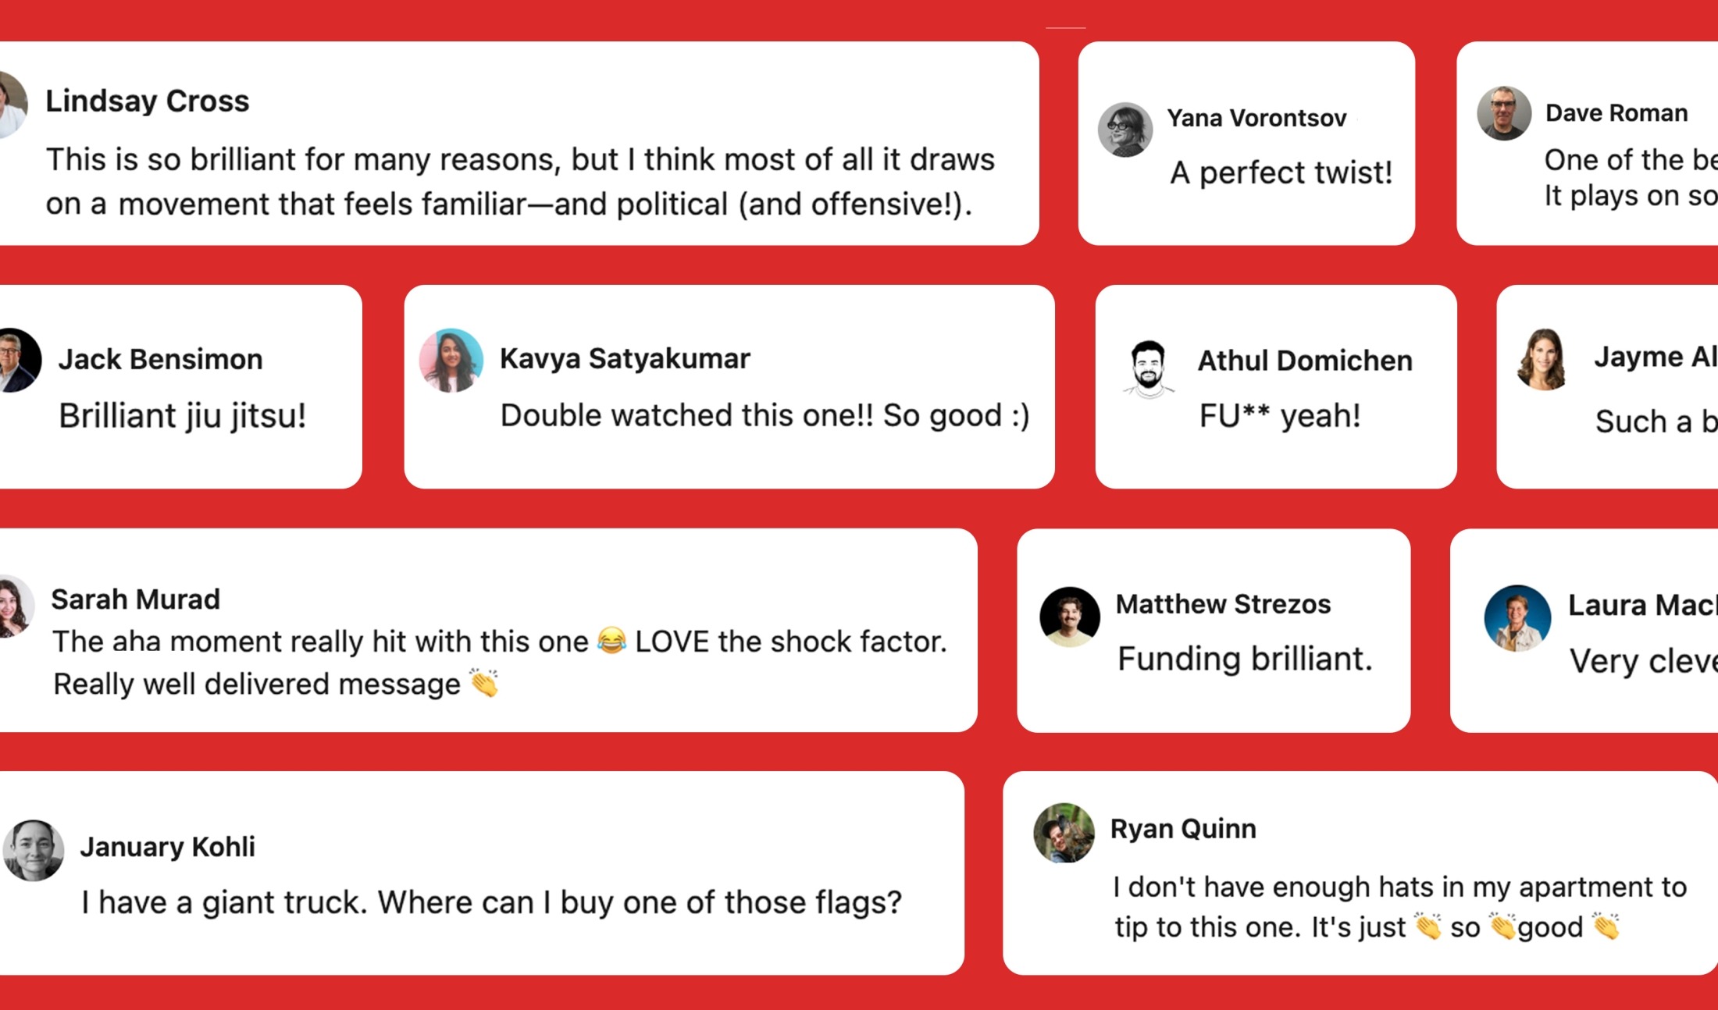Click the "Funding brilliant." comment card
The width and height of the screenshot is (1718, 1010).
[1214, 631]
